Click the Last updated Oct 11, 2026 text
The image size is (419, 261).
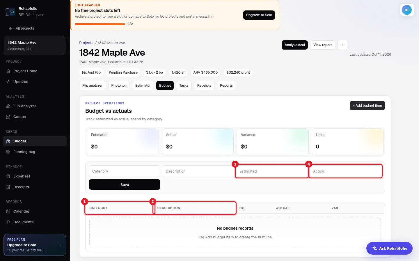(x=370, y=55)
